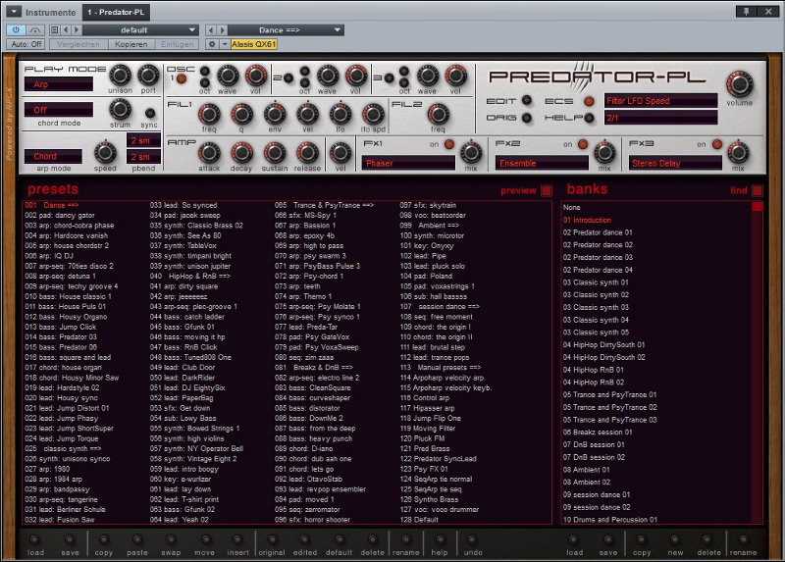Open the Dance ==> program dropdown

click(x=286, y=30)
